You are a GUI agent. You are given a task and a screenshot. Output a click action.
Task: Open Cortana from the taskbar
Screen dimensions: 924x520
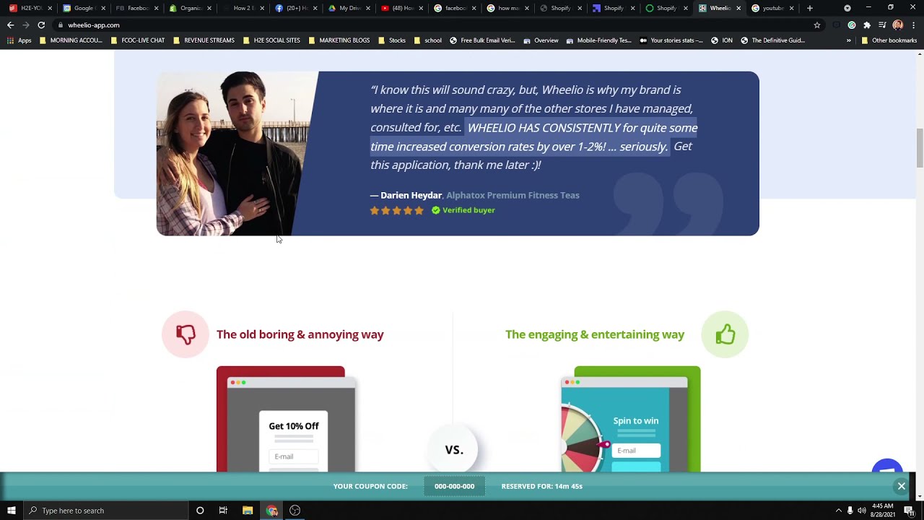click(x=200, y=511)
